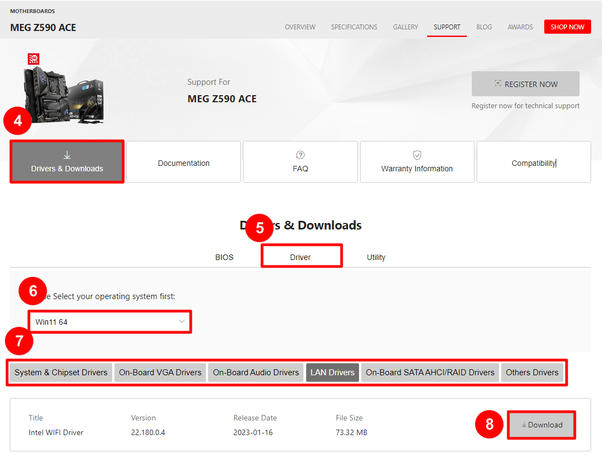This screenshot has width=602, height=459.
Task: Download the Intel WIFI Driver
Action: [x=542, y=425]
